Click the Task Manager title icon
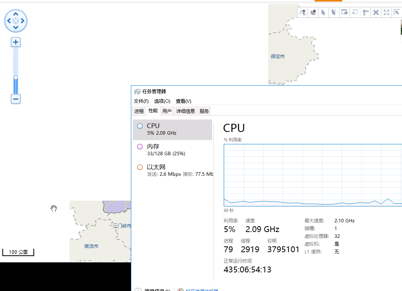 (x=137, y=92)
